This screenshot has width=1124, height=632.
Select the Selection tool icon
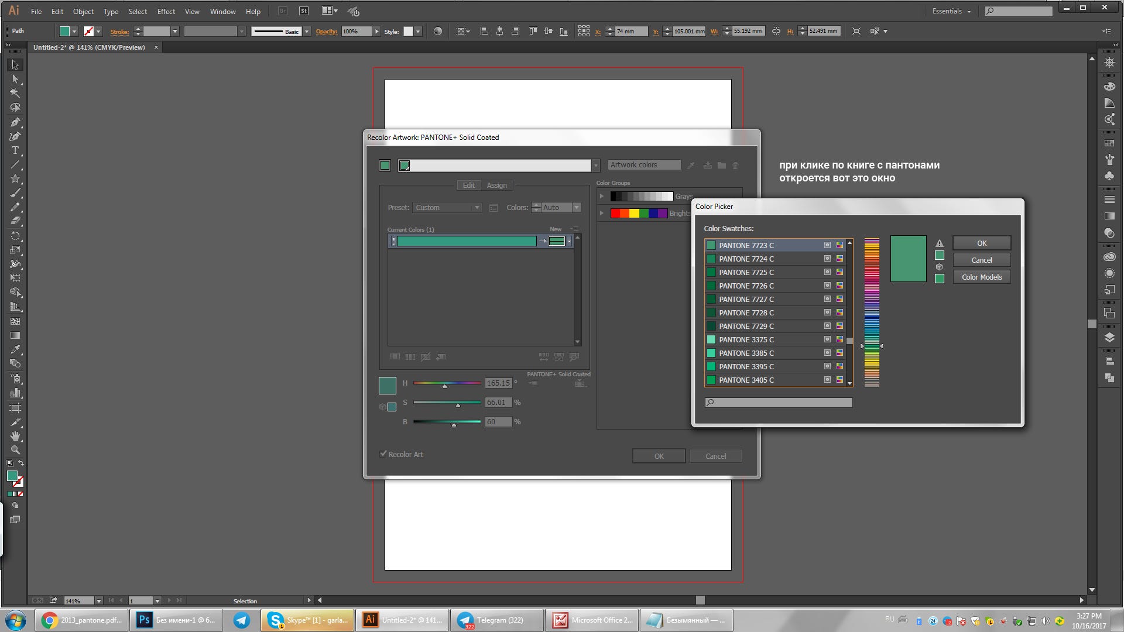tap(14, 63)
